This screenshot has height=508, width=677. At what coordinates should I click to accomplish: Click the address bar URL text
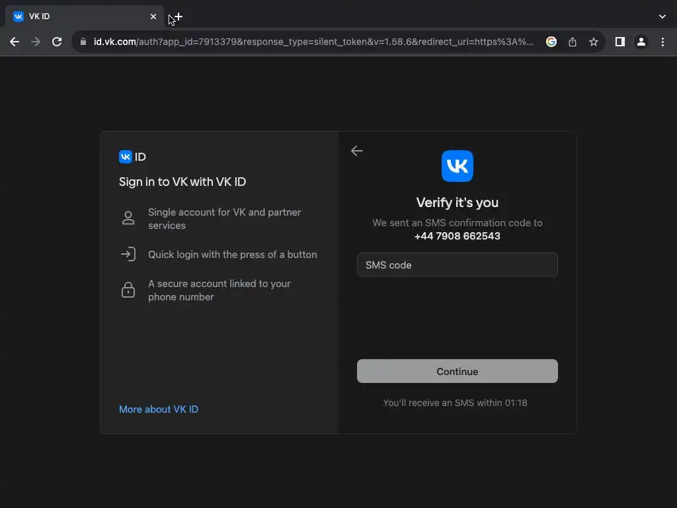(x=313, y=42)
